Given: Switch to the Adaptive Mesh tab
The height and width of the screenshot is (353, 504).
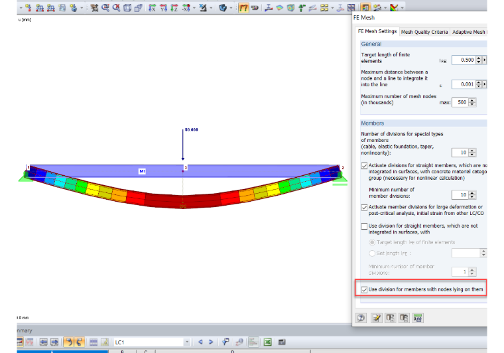Looking at the screenshot, I should point(469,32).
